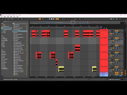Toggle Info View triangle at bottom-left
The width and height of the screenshot is (127, 95).
pyautogui.click(x=1, y=79)
